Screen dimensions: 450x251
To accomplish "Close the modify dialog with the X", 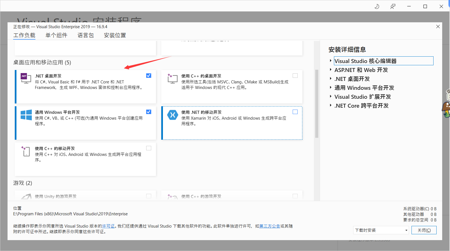I will 438,26.
